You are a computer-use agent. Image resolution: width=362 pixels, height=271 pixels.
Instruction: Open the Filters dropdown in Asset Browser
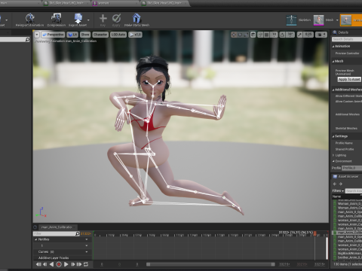(x=338, y=191)
